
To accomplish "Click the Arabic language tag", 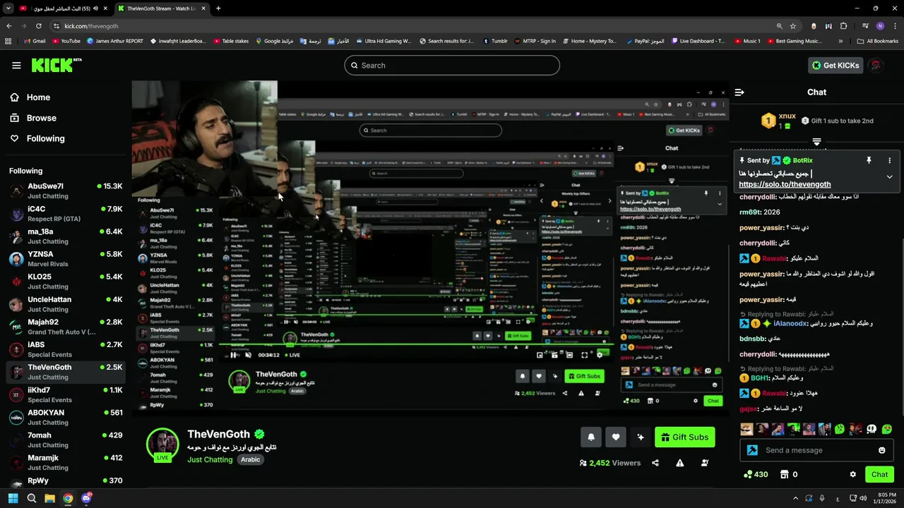I will click(251, 459).
